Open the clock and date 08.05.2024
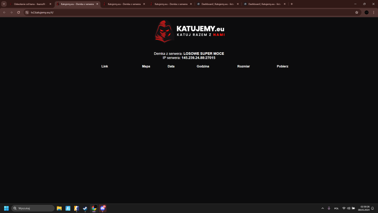This screenshot has height=213, width=378. tap(364, 208)
